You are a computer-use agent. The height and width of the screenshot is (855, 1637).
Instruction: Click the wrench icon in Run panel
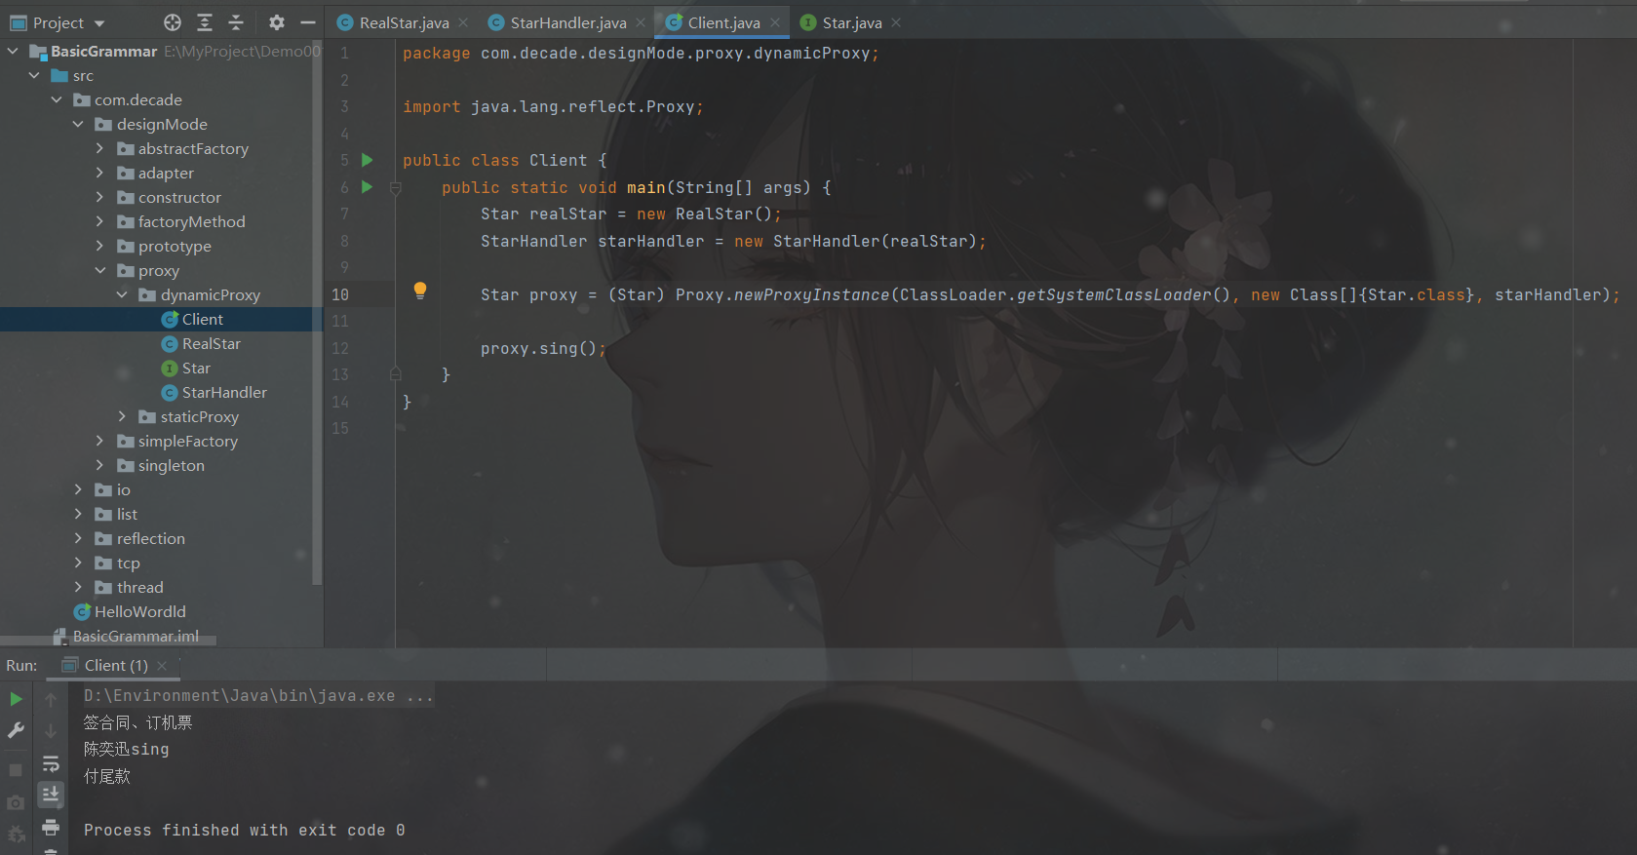(16, 730)
